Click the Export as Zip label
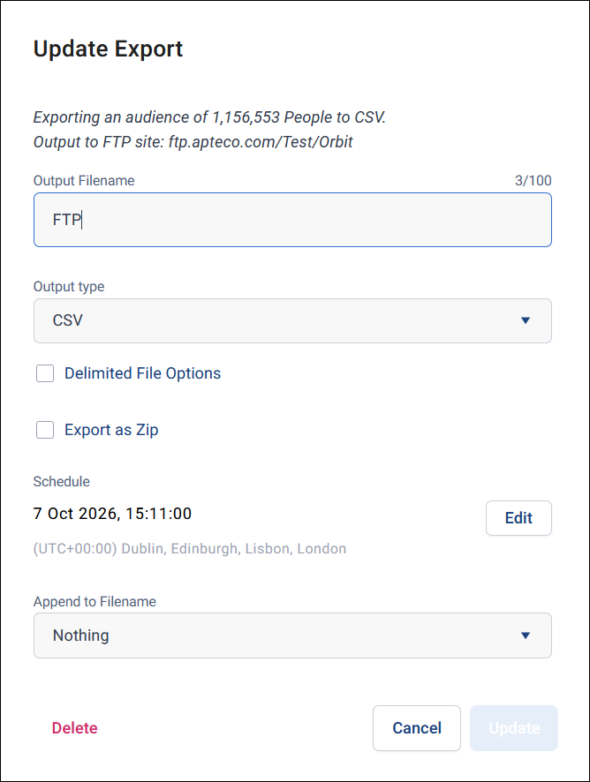The height and width of the screenshot is (782, 590). [111, 430]
